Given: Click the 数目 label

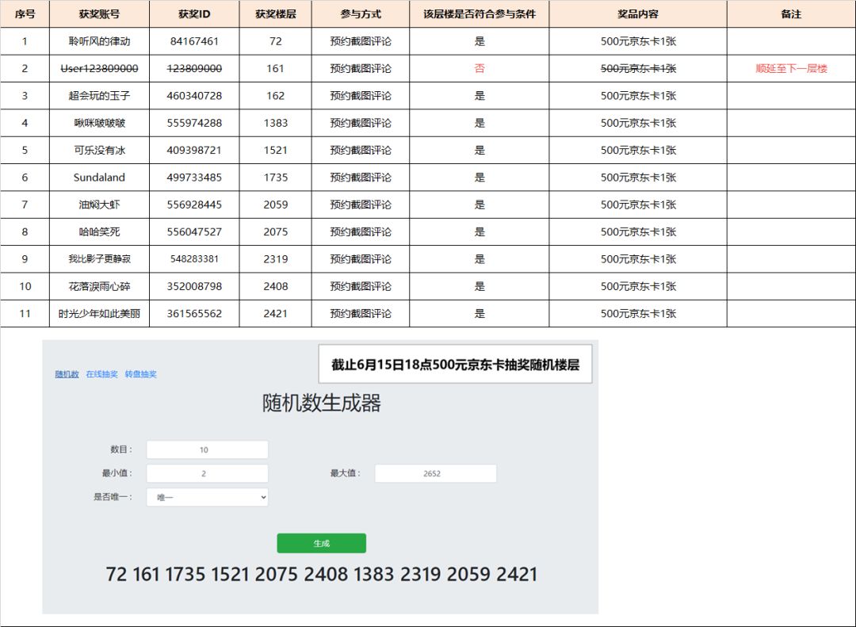Looking at the screenshot, I should (x=121, y=449).
